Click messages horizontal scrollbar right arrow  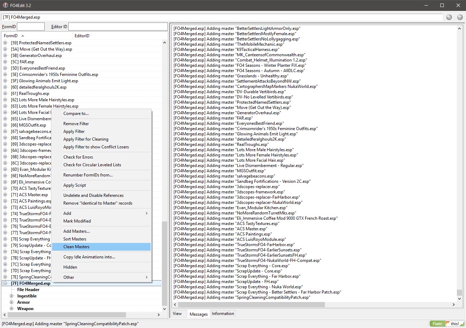[x=453, y=305]
